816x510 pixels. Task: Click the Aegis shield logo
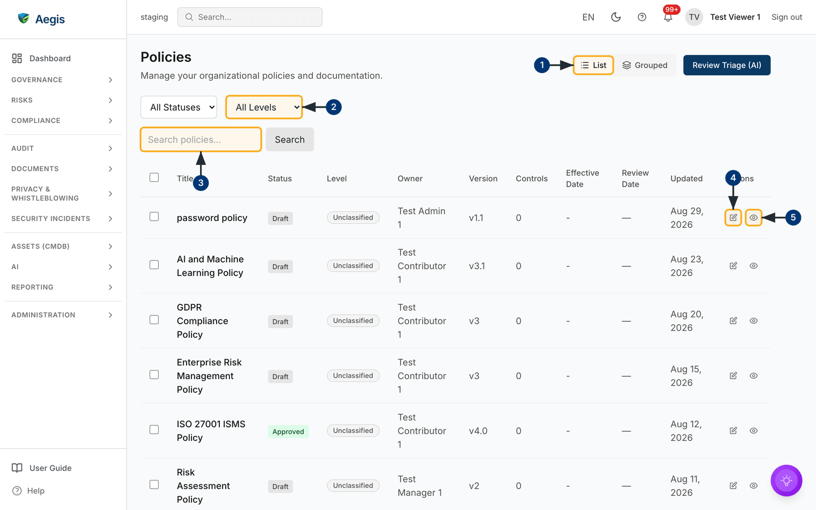[23, 19]
